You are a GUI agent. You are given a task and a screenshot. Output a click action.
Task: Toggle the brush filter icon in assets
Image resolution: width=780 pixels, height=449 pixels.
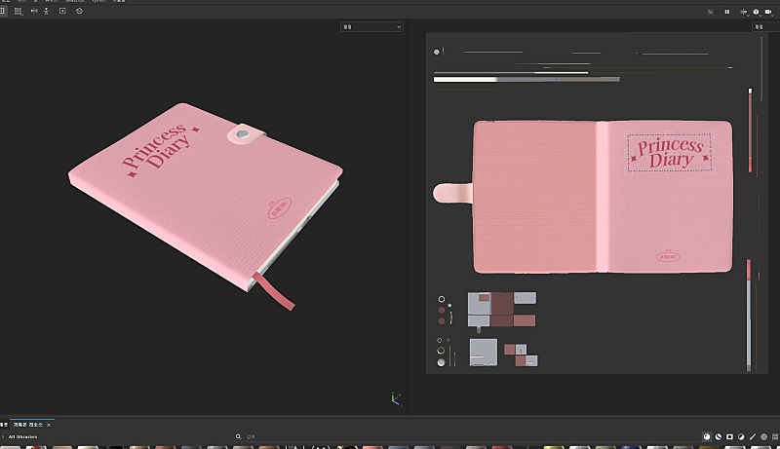pyautogui.click(x=753, y=437)
